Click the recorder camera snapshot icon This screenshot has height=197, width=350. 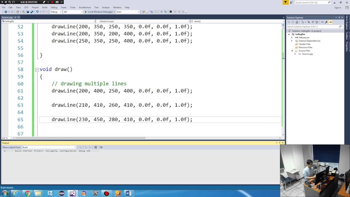click(x=57, y=2)
